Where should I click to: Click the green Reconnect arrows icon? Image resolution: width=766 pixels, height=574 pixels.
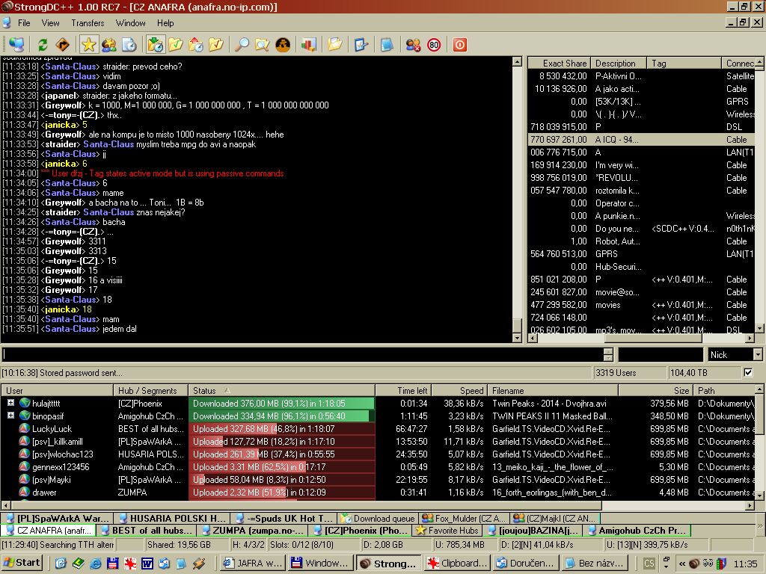pos(43,45)
